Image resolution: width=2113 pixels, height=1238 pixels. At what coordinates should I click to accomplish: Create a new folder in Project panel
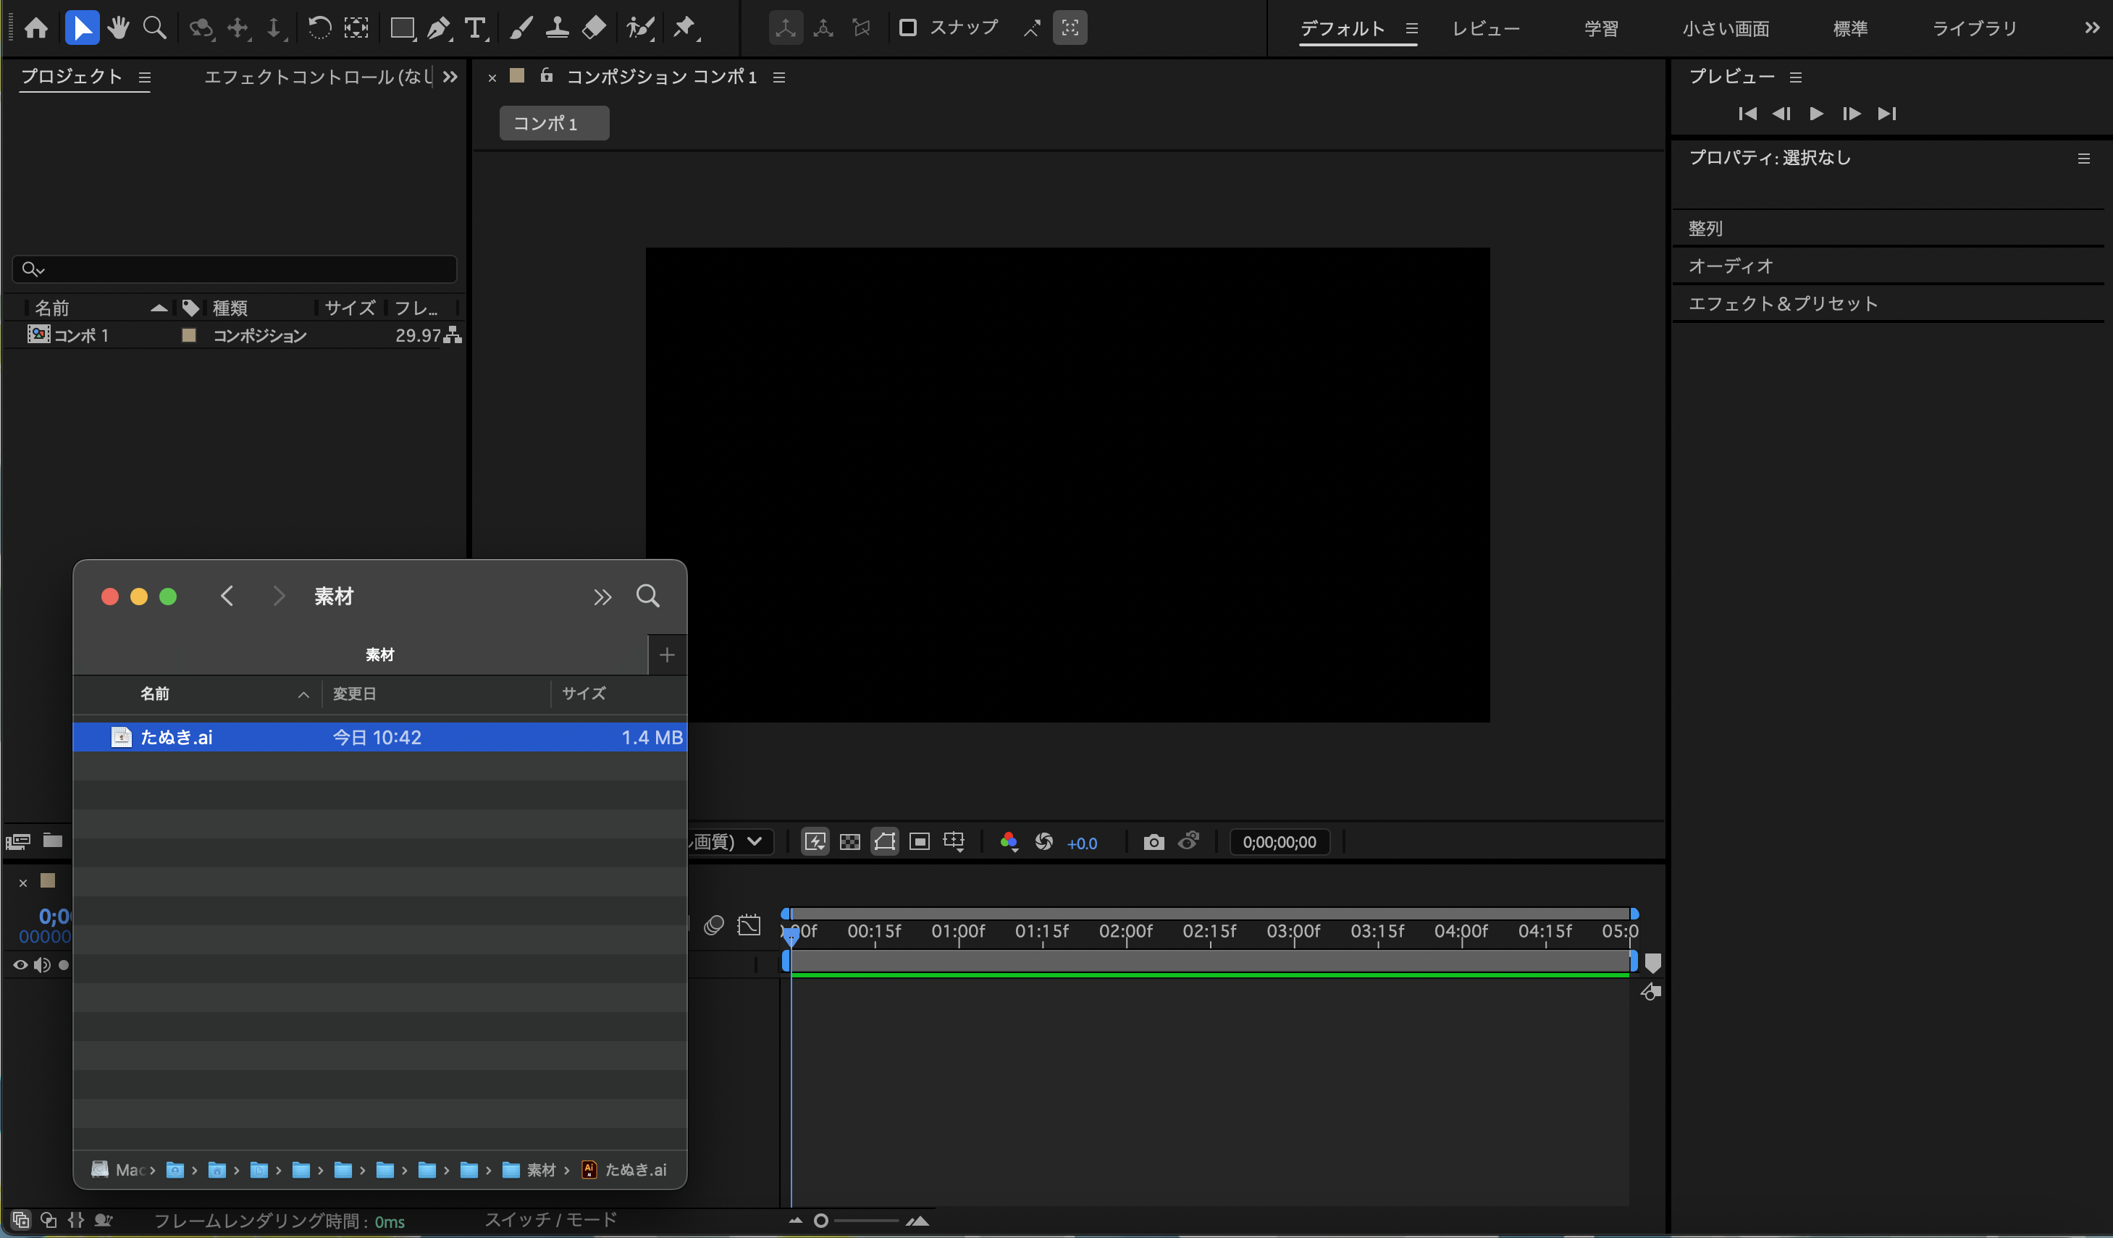pyautogui.click(x=53, y=840)
